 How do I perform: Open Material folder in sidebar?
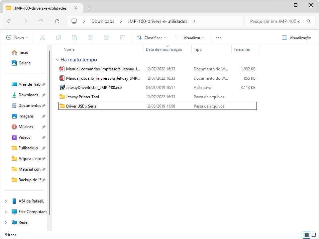point(30,169)
